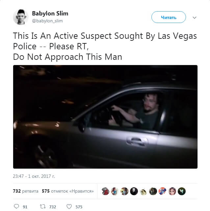
Task: Open the small bird liker avatar
Action: [144, 191]
